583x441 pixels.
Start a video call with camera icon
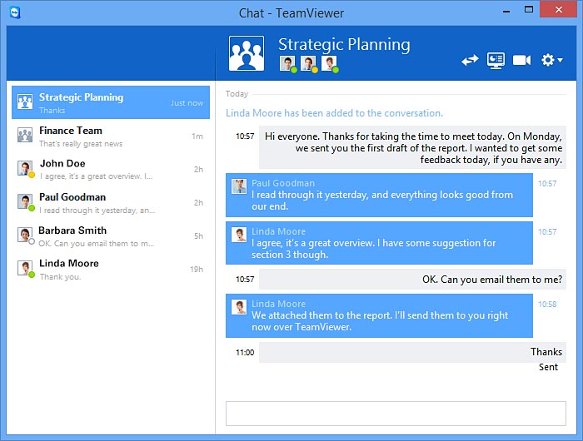pyautogui.click(x=522, y=60)
